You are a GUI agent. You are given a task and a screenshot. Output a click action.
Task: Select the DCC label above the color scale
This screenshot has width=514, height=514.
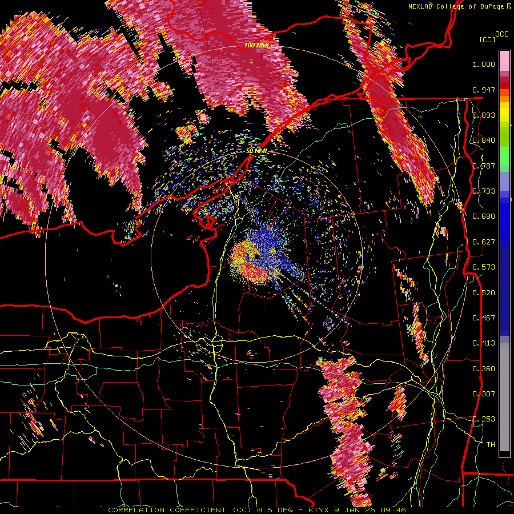[501, 34]
